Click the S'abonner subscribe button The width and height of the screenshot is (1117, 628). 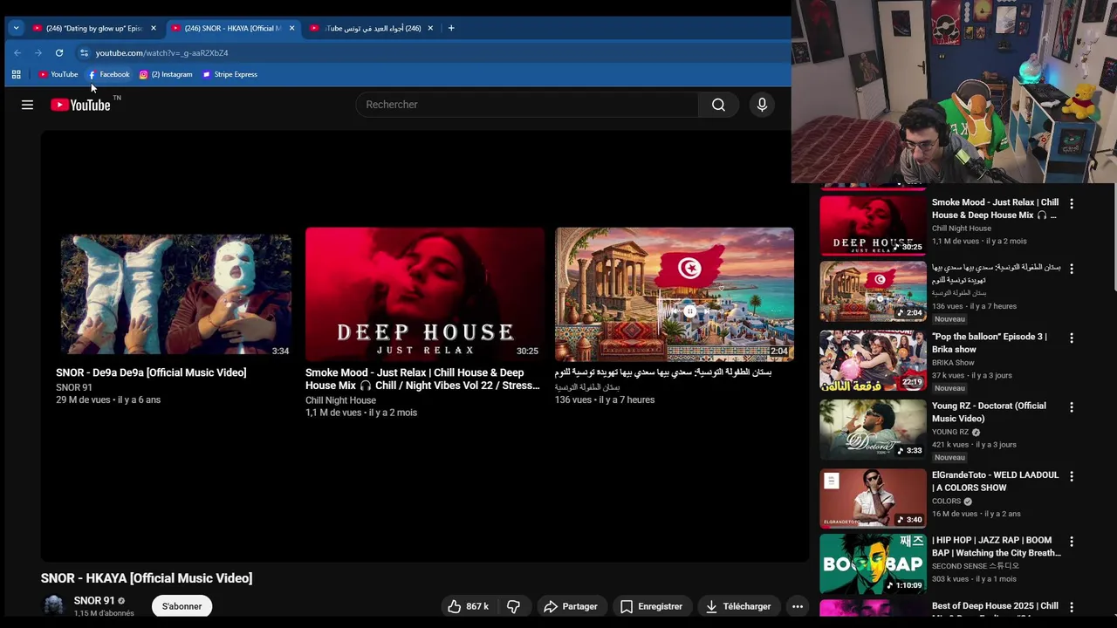coord(182,606)
